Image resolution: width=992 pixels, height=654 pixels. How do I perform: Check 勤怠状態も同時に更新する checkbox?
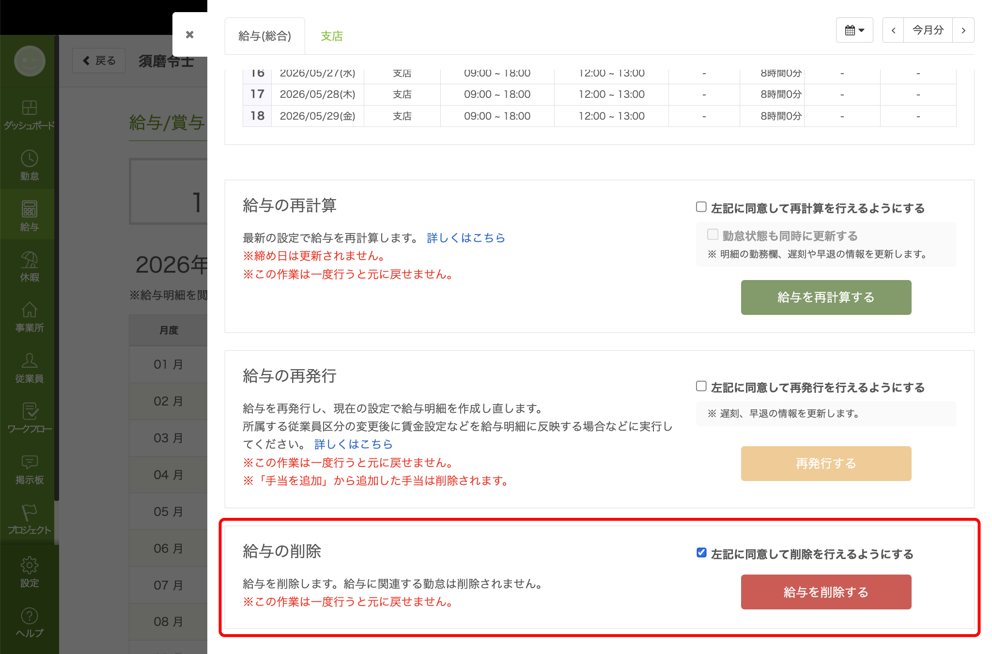coord(713,234)
